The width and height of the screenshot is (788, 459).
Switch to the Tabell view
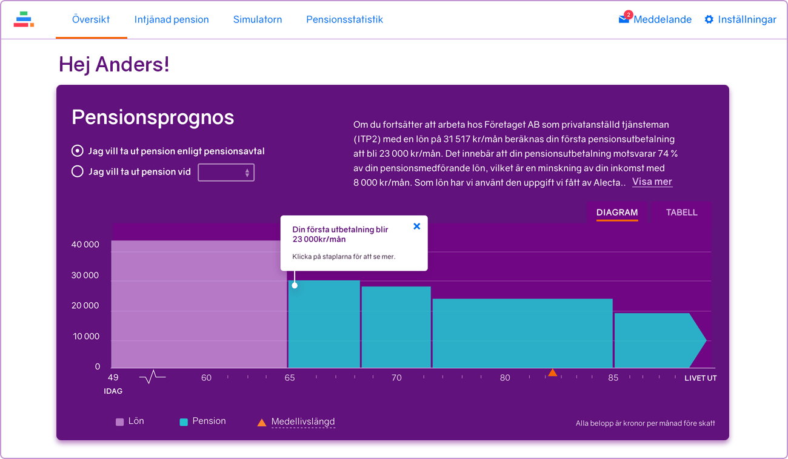681,213
